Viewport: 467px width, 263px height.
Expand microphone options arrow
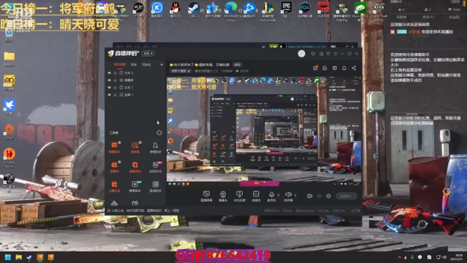(x=278, y=195)
